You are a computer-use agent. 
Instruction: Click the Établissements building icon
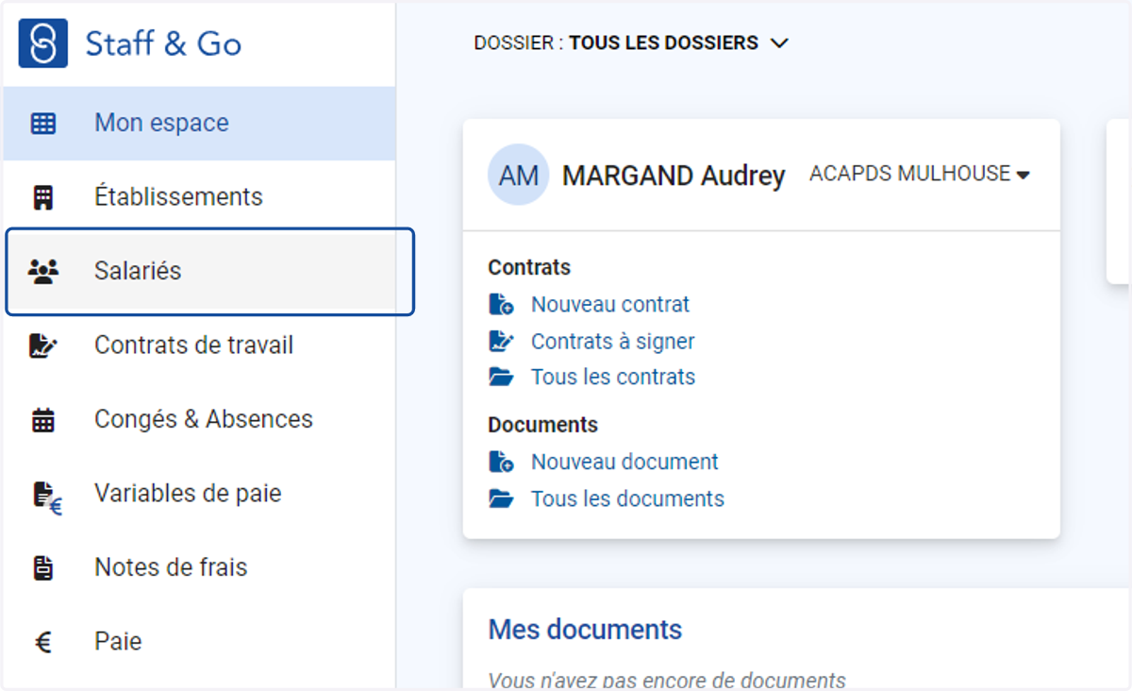43,197
